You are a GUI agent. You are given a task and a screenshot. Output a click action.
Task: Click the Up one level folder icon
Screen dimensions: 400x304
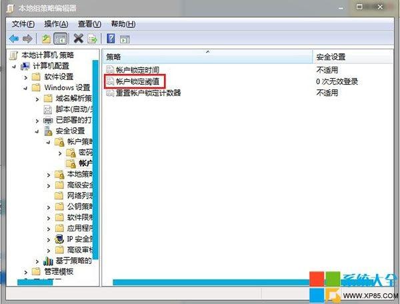point(46,39)
